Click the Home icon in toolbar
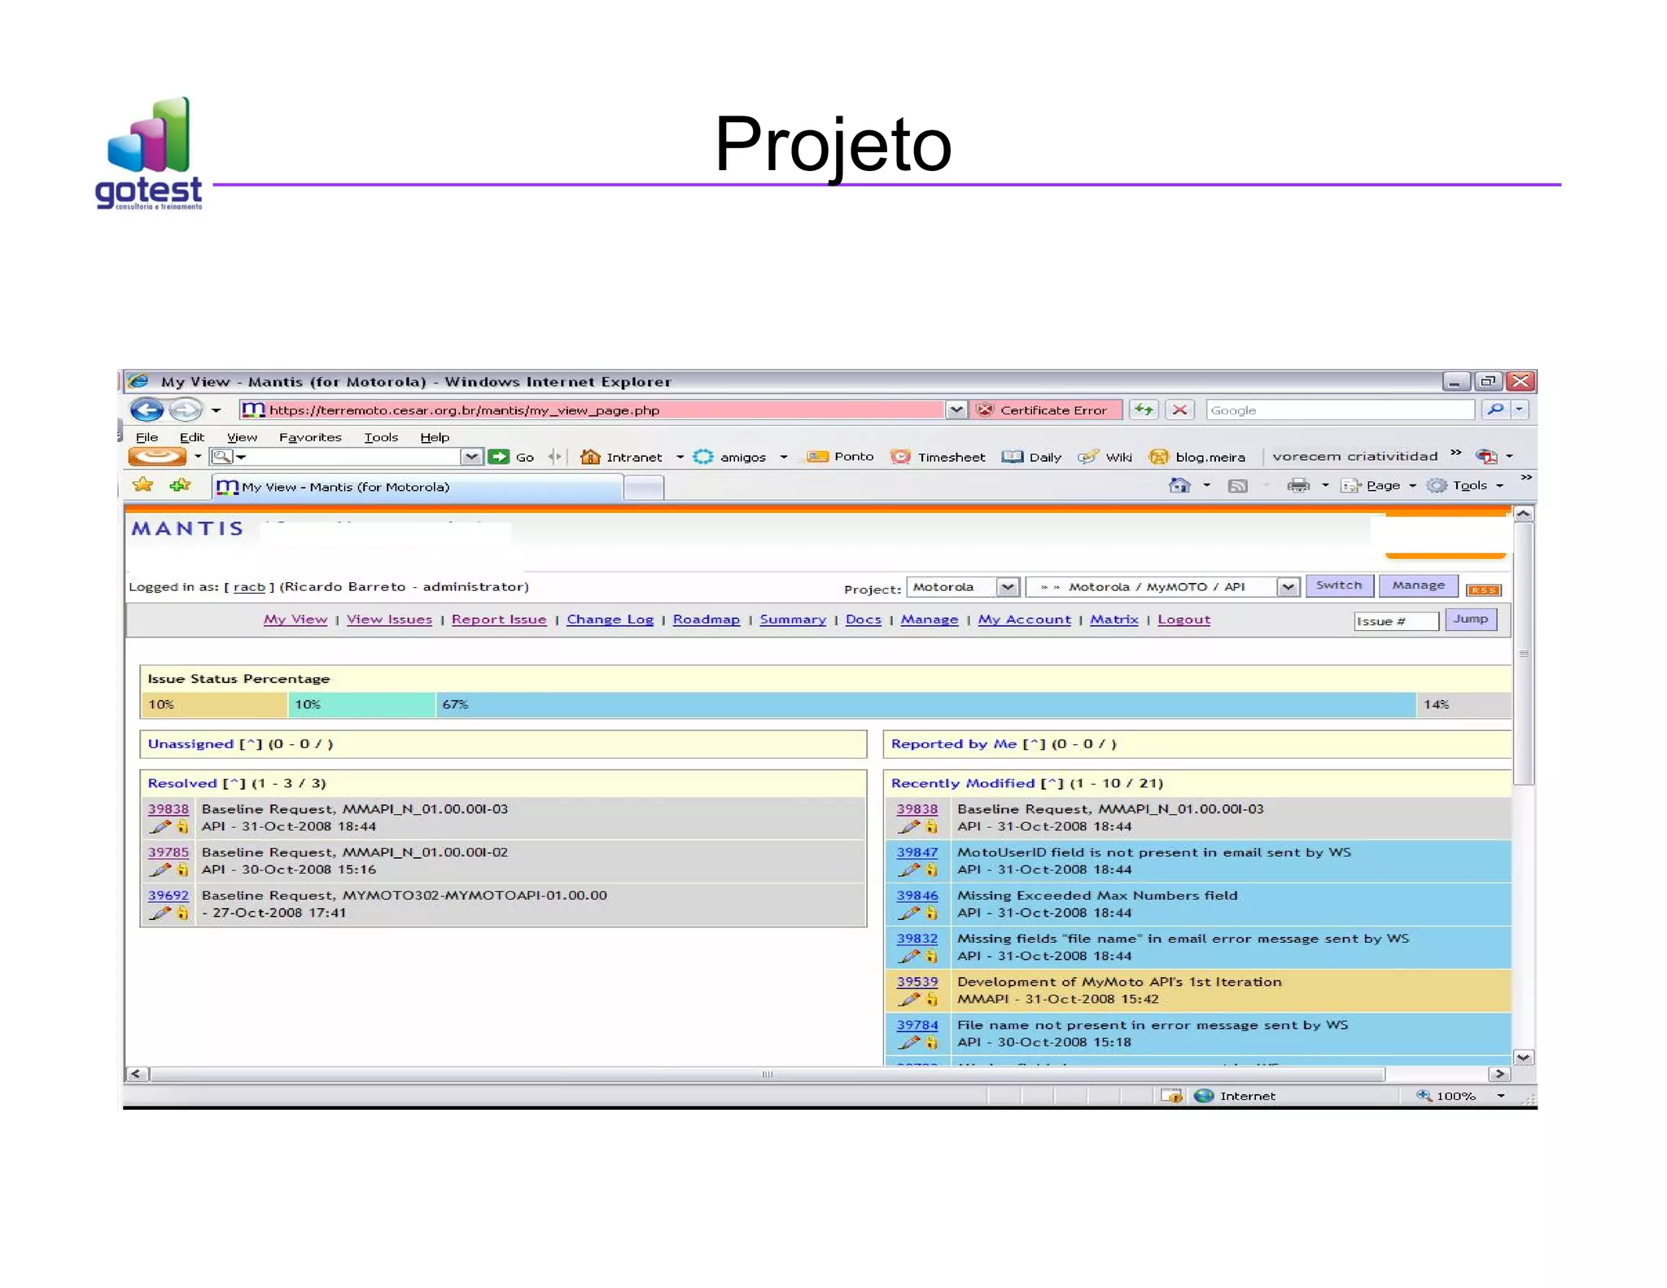1667x1288 pixels. [x=1179, y=485]
